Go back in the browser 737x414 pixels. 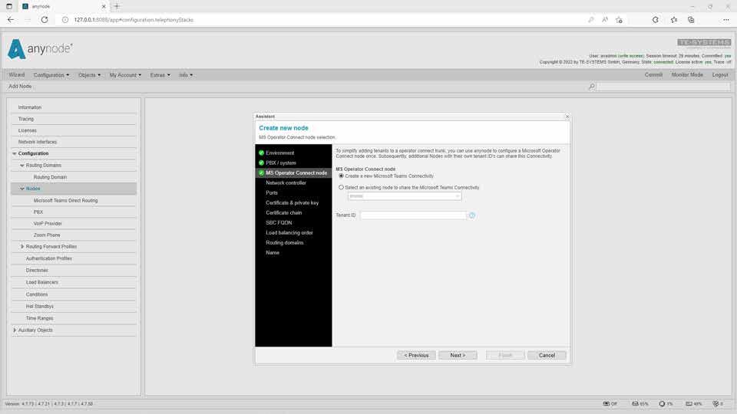click(x=11, y=20)
